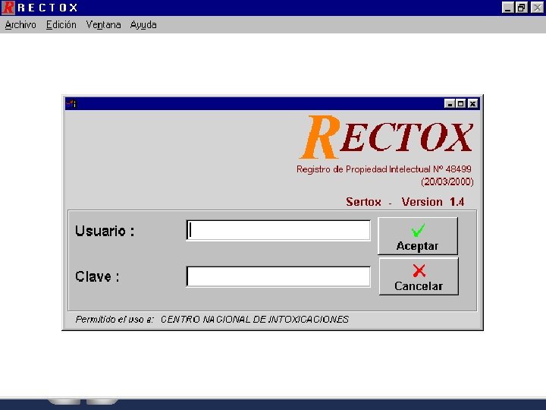Click the 'Clave :' label
This screenshot has width=546, height=410.
pyautogui.click(x=97, y=276)
